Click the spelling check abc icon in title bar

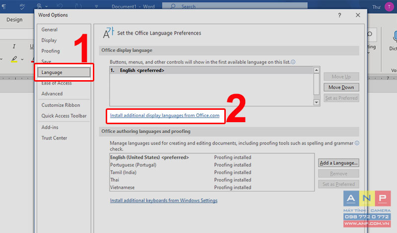[22, 6]
